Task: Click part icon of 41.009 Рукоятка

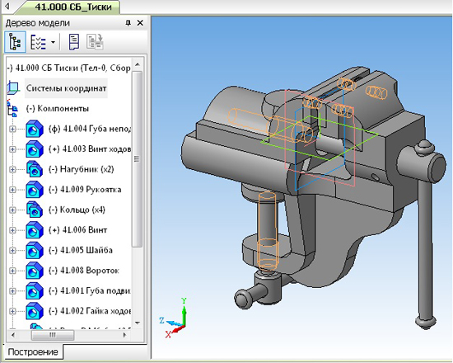Action: 35,190
